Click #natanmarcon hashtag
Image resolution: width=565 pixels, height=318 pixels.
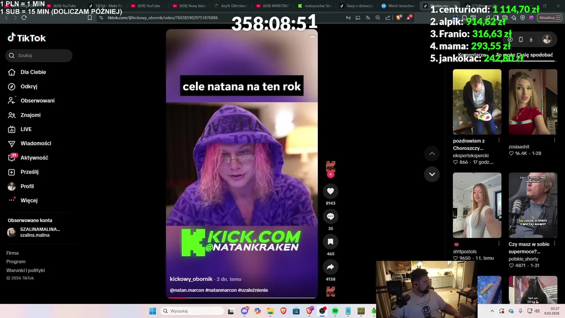221,290
